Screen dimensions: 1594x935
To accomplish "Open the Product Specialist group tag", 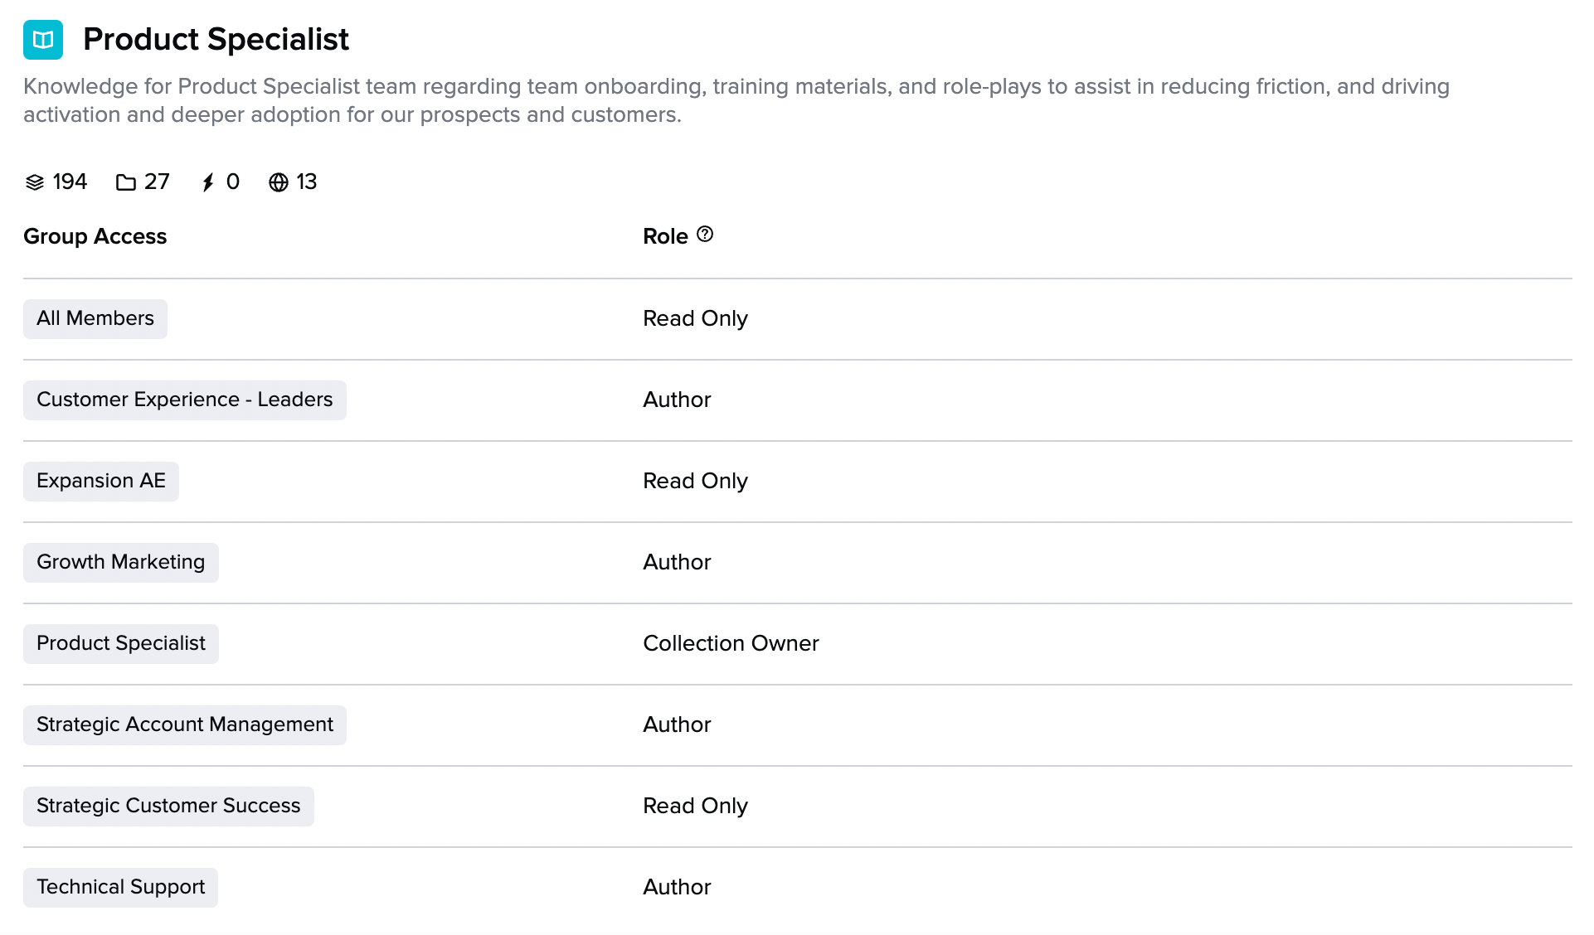I will [x=121, y=643].
